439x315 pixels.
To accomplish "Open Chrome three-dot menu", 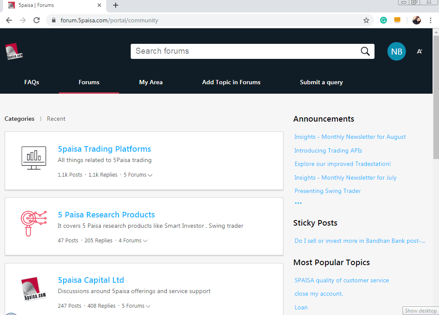I will [x=430, y=20].
